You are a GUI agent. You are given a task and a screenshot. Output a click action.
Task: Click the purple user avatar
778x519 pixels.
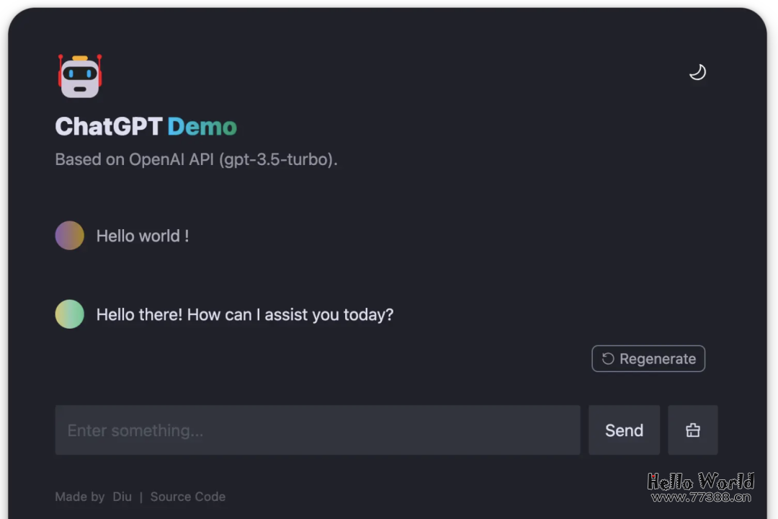coord(70,236)
